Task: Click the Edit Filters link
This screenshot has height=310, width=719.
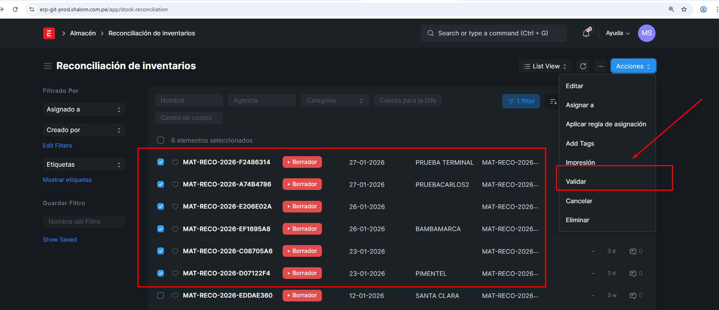Action: pyautogui.click(x=57, y=146)
